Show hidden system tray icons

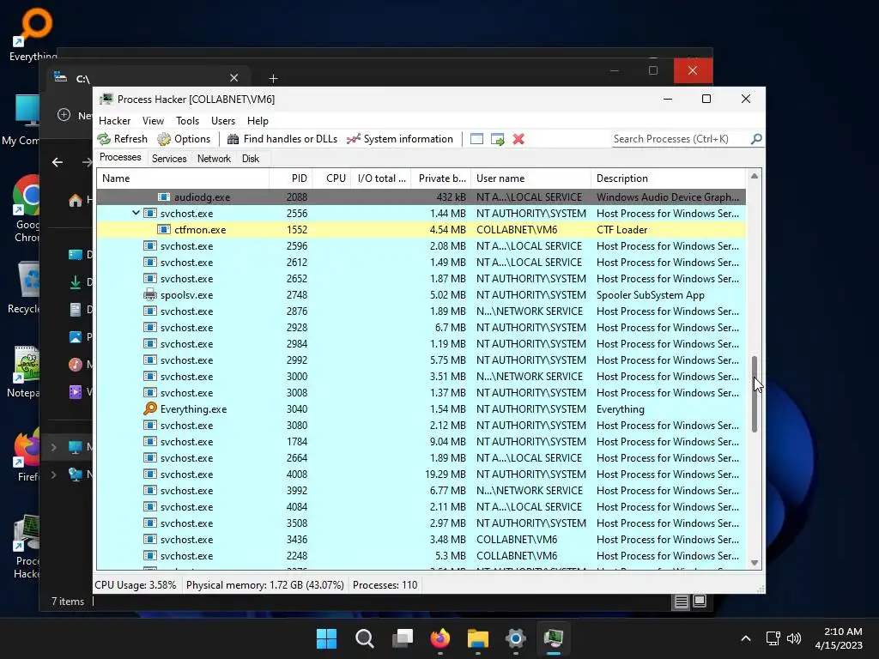click(x=746, y=638)
